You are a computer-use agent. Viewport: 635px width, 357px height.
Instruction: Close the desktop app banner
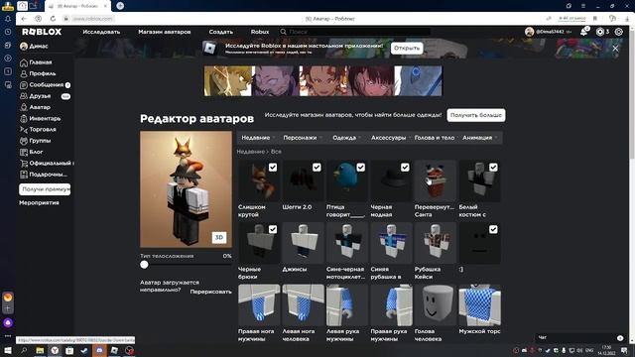click(615, 49)
